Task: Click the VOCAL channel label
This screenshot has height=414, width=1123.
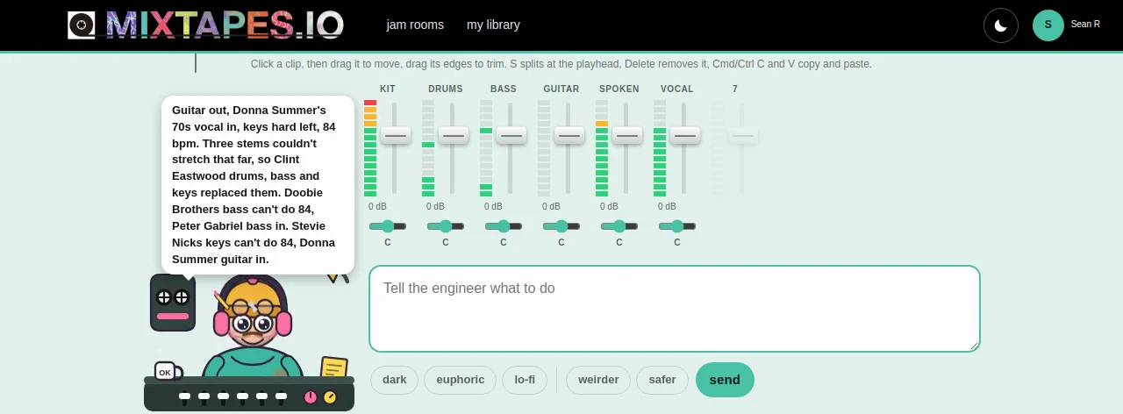Action: 677,89
